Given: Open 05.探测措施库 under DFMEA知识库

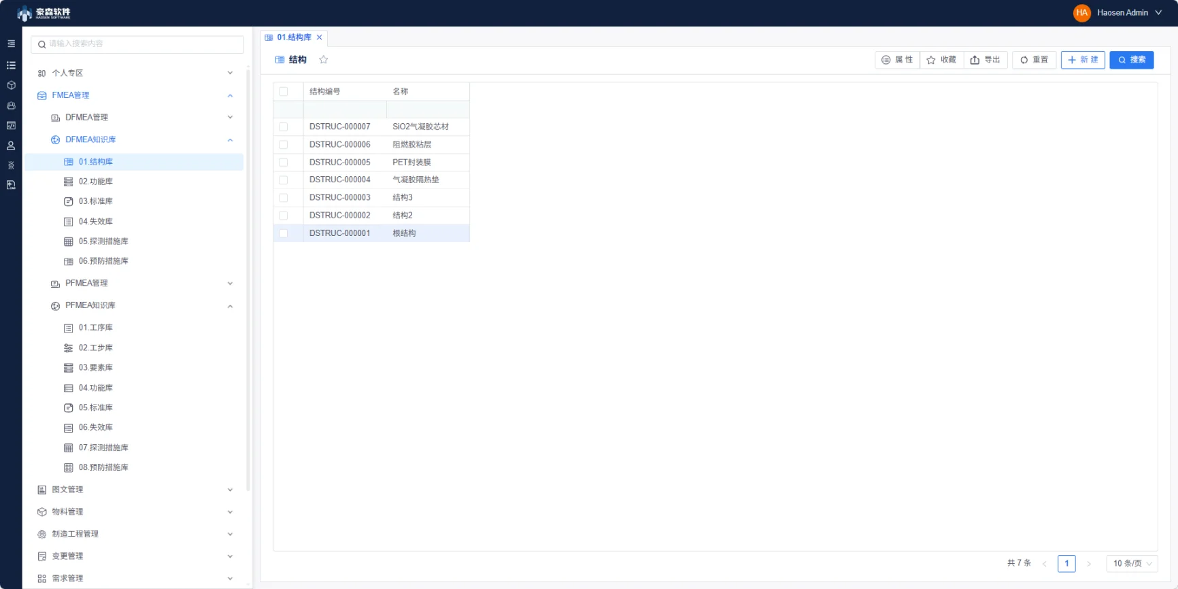Looking at the screenshot, I should pyautogui.click(x=134, y=241).
